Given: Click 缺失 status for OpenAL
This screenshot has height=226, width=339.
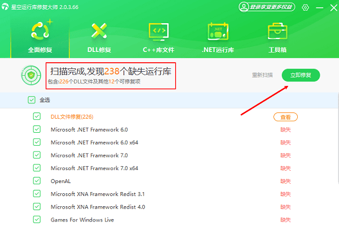Looking at the screenshot, I should [x=285, y=181].
